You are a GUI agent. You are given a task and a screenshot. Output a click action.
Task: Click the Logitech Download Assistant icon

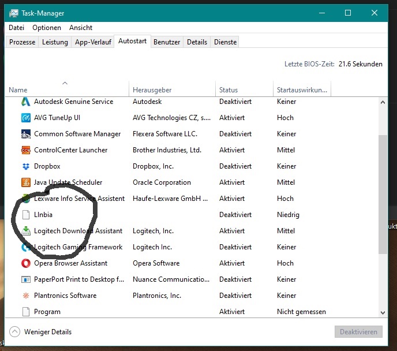25,231
